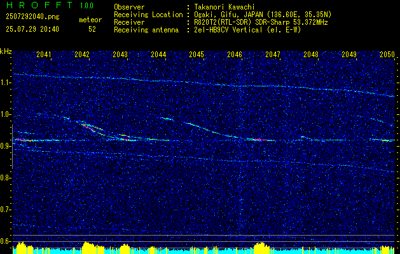Click the 1.0 frequency axis label
This screenshot has height=254, width=400.
point(5,114)
